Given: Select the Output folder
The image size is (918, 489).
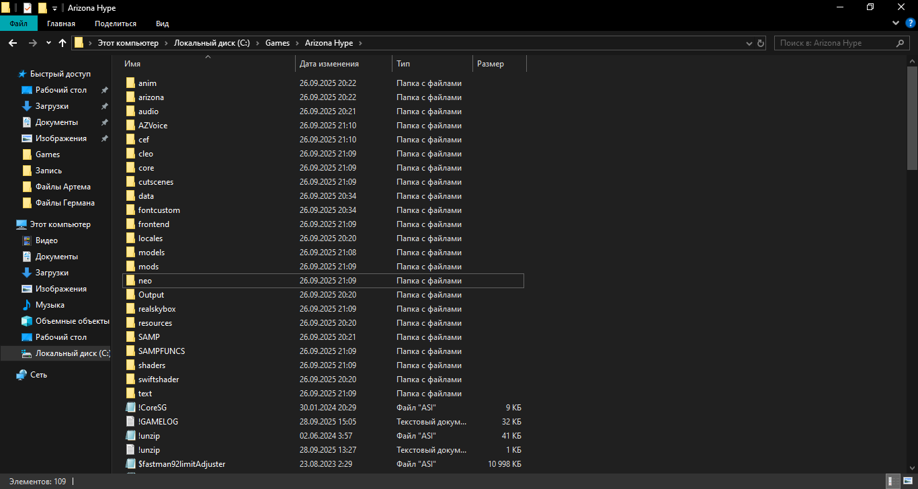Looking at the screenshot, I should click(151, 295).
